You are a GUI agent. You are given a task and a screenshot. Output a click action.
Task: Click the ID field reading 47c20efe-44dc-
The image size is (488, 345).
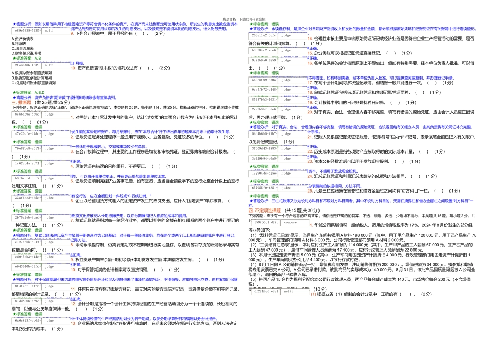(27, 134)
